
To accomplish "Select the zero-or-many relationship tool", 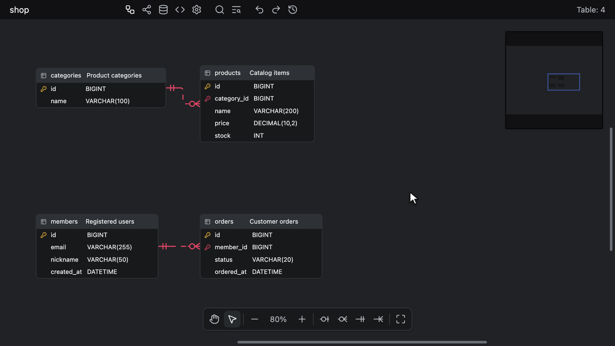I will pyautogui.click(x=342, y=319).
